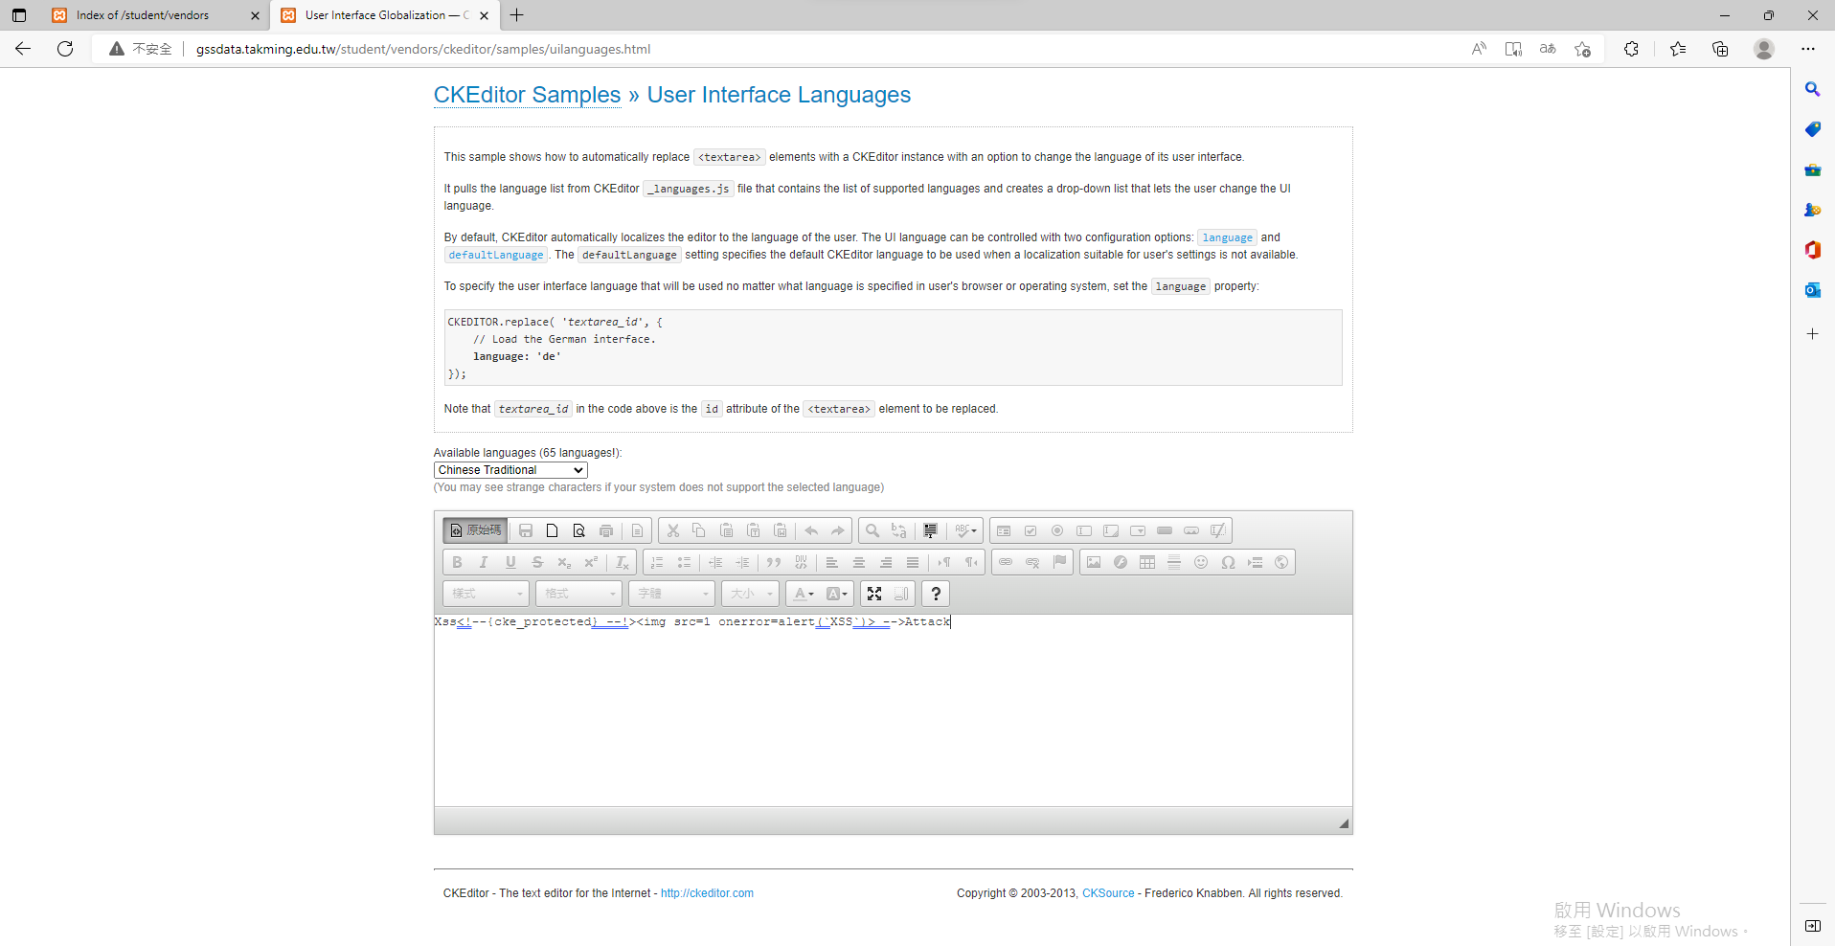Open the About CKEditor question mark button

tap(936, 594)
